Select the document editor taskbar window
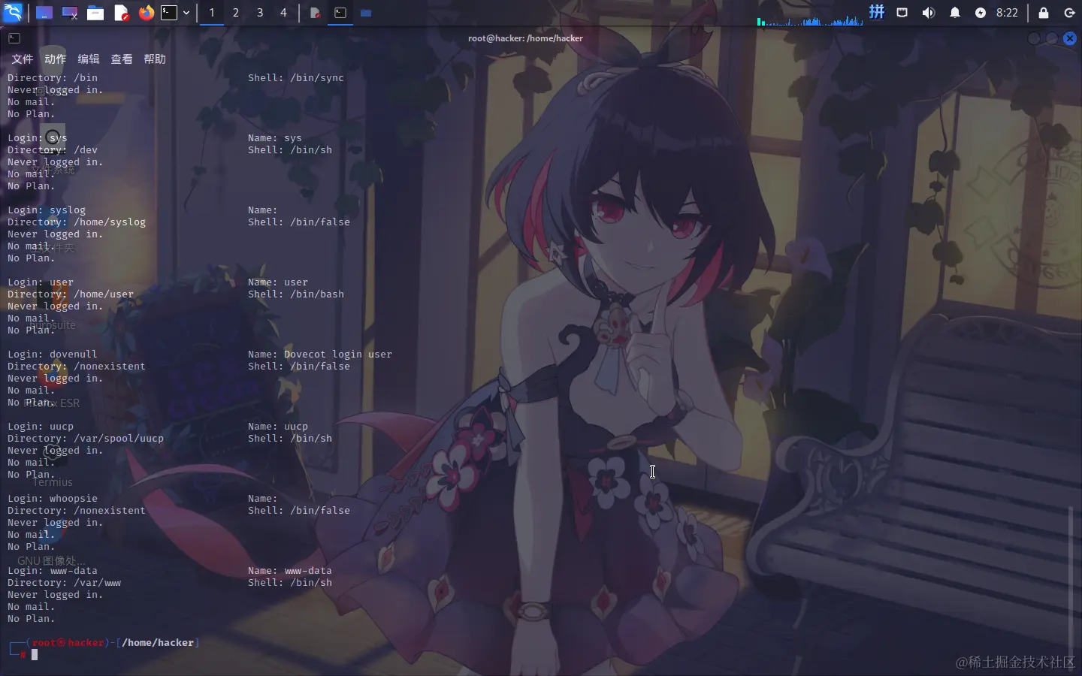Viewport: 1082px width, 676px height. pyautogui.click(x=316, y=13)
